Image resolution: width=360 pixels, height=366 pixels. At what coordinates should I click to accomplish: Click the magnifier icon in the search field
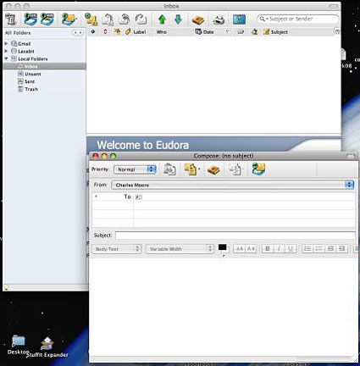(262, 19)
